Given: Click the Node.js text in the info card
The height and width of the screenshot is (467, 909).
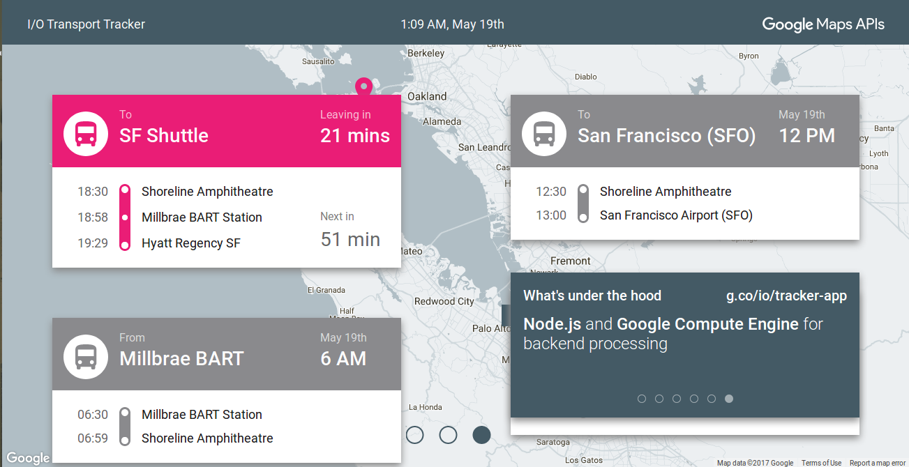Looking at the screenshot, I should point(553,324).
